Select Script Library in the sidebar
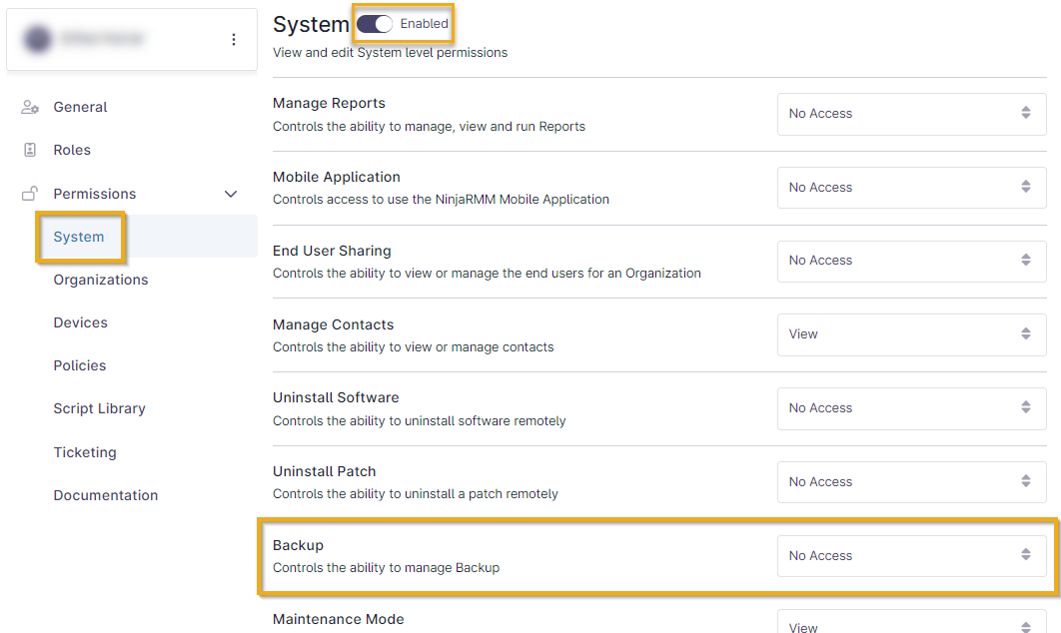This screenshot has width=1061, height=633. pos(100,408)
